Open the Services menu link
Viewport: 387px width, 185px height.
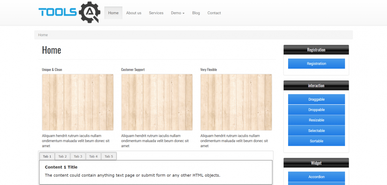tap(156, 13)
